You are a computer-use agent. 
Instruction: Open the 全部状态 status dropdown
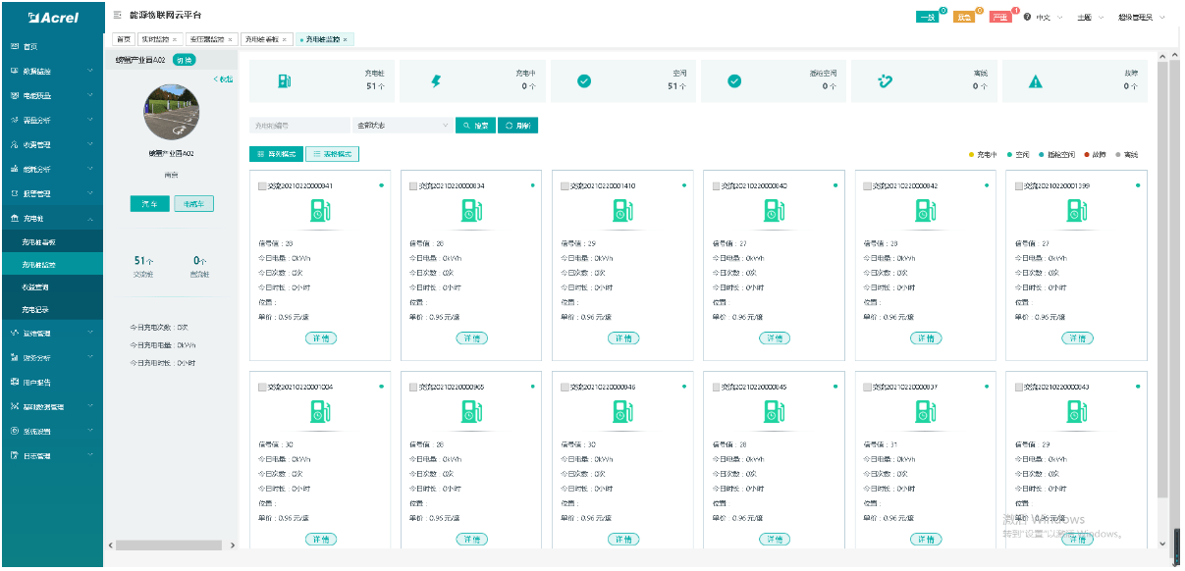tap(402, 126)
